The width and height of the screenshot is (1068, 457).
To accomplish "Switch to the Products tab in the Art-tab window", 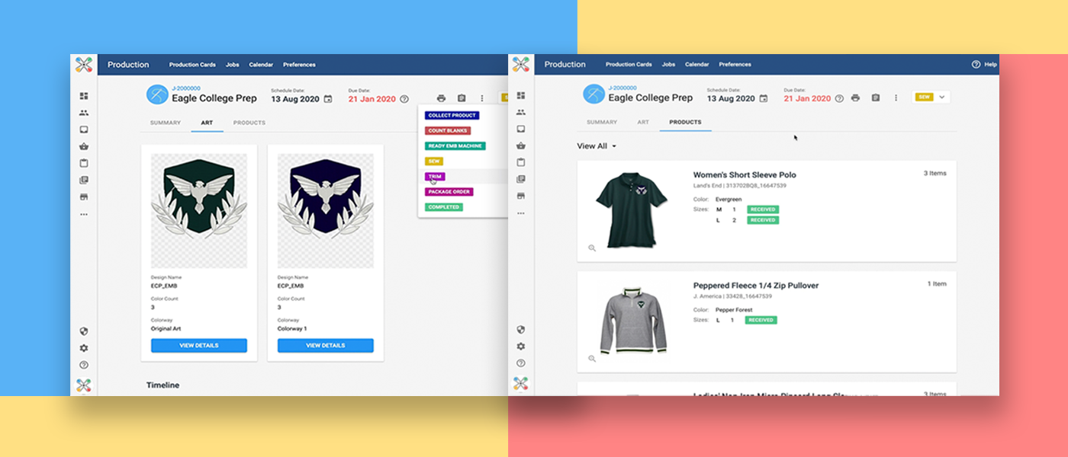I will click(249, 123).
